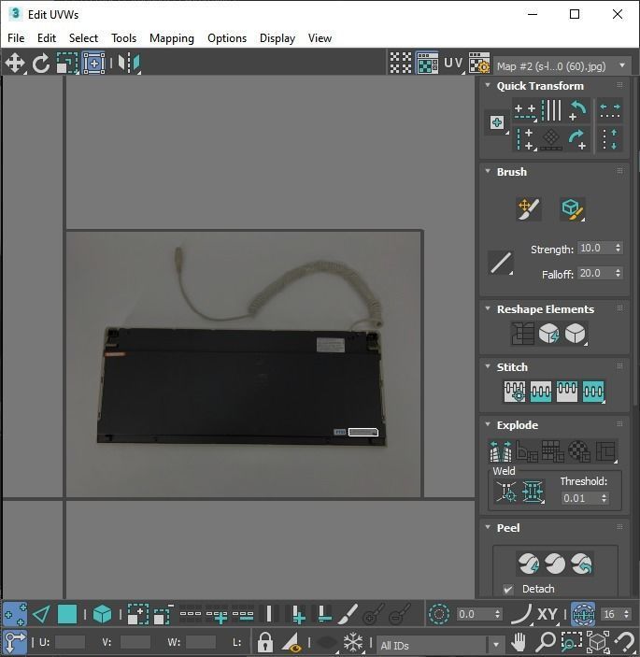Open the Map #2 texture dropdown
This screenshot has width=640, height=657.
click(x=562, y=66)
